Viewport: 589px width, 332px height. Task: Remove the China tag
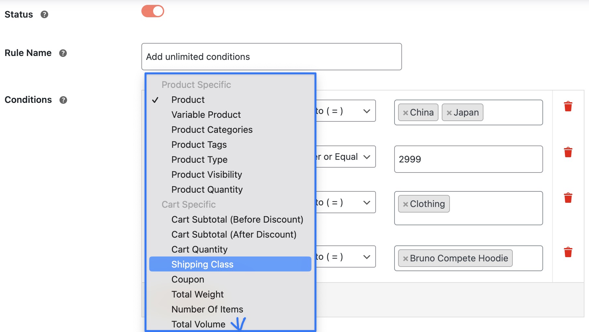click(x=406, y=113)
